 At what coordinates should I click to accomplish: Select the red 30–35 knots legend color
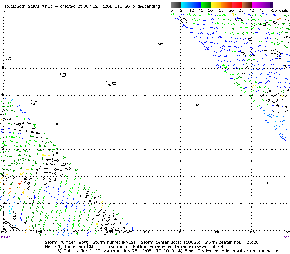point(237,5)
